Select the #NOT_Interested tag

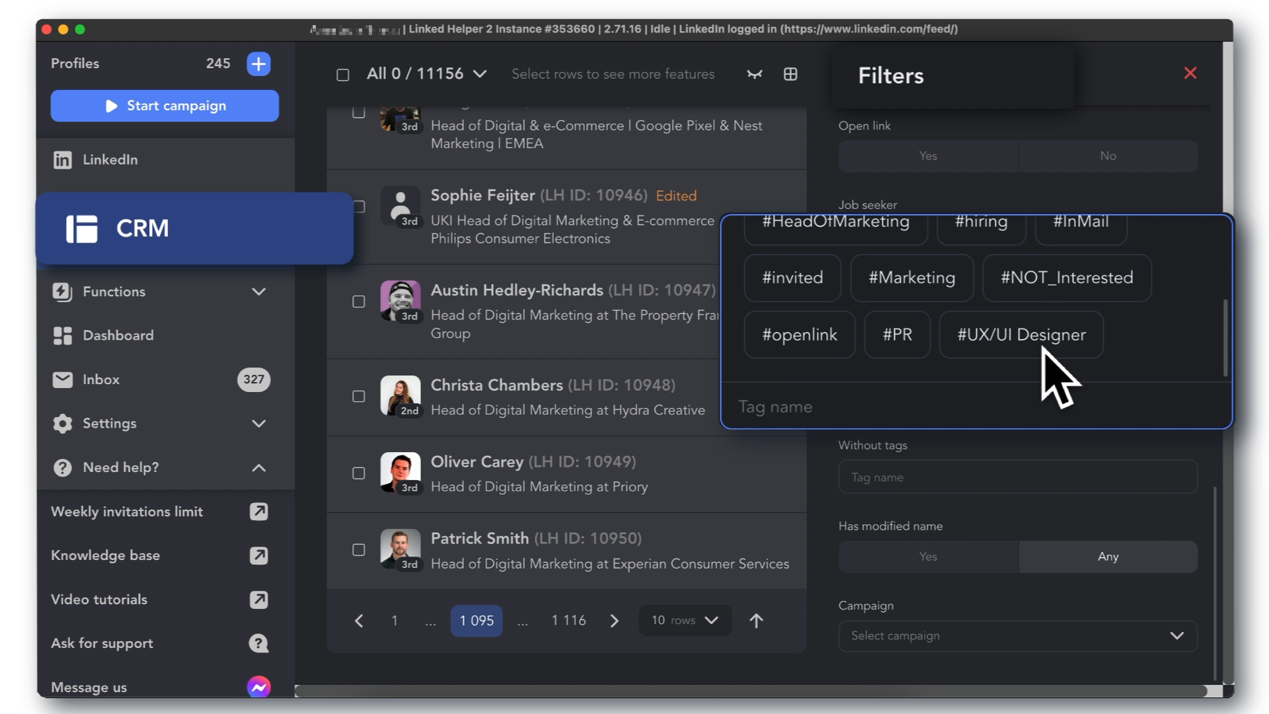point(1067,278)
